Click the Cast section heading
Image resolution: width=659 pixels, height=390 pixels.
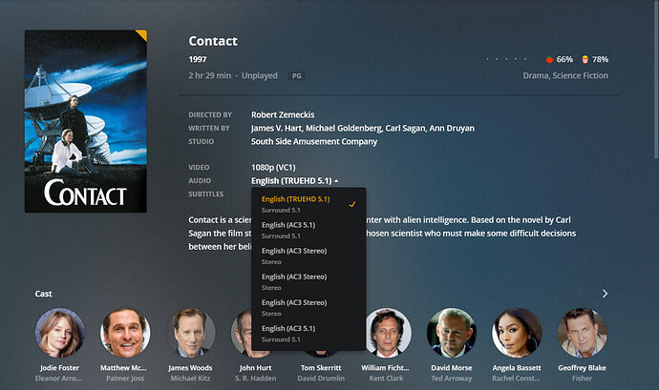(x=43, y=294)
